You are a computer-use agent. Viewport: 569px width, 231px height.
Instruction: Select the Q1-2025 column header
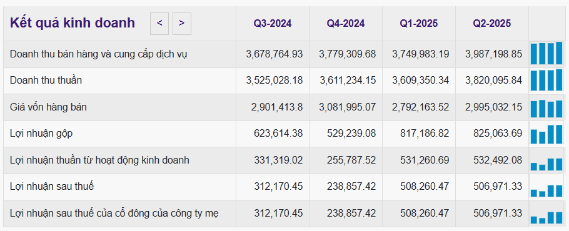click(419, 24)
